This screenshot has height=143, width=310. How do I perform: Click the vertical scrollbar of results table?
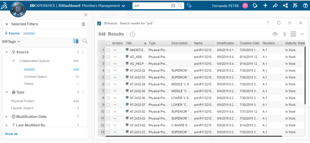(305, 75)
